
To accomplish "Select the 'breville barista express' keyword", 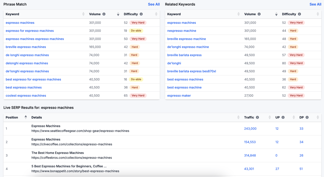I will [x=184, y=55].
